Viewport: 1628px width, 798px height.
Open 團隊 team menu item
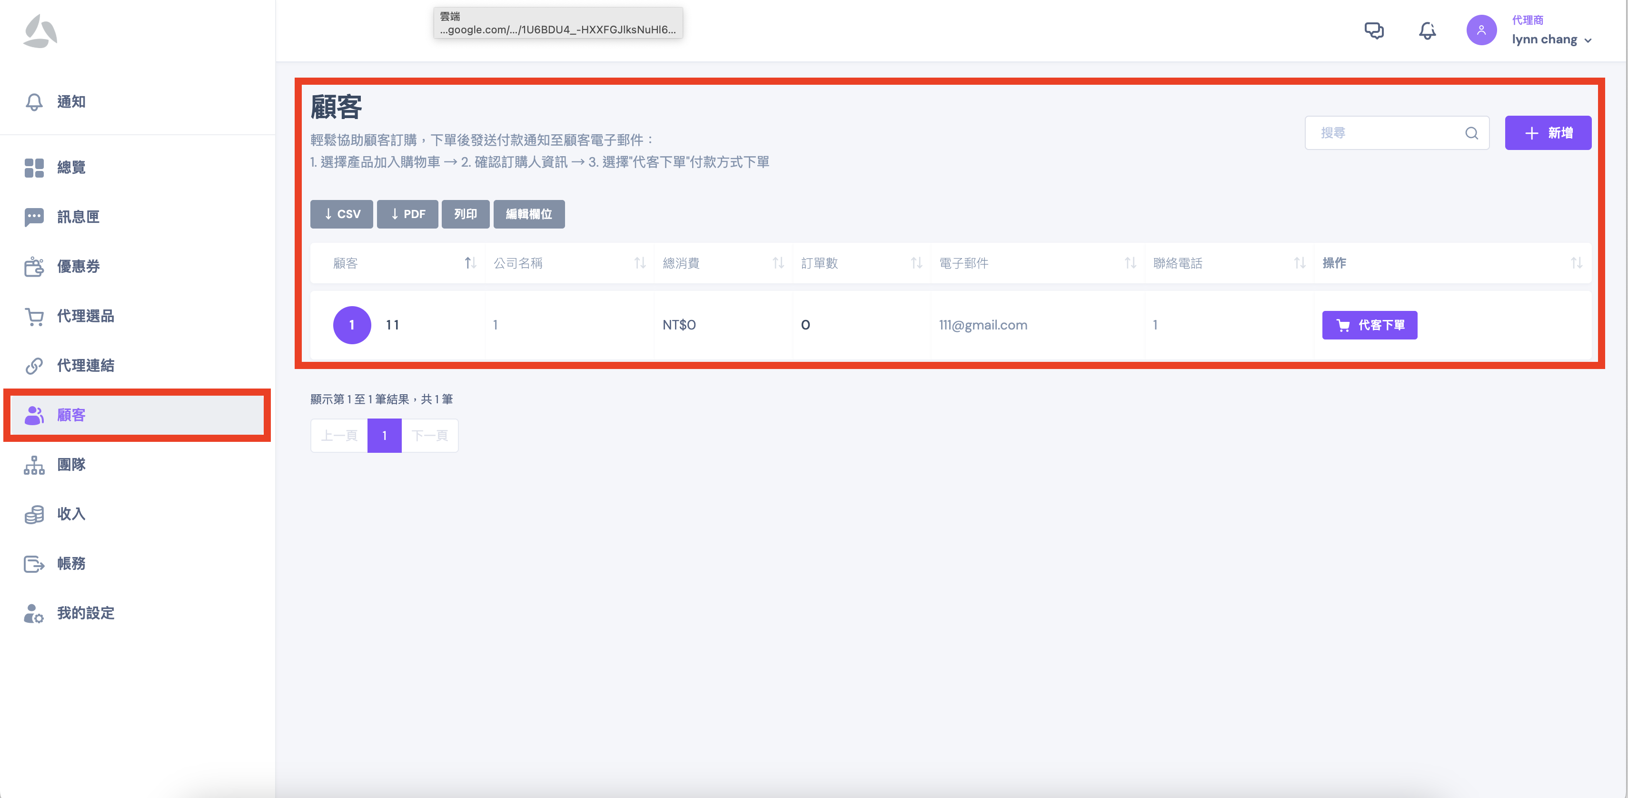click(71, 465)
